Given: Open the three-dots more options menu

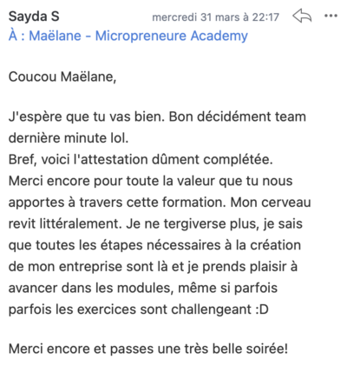Looking at the screenshot, I should pos(331,16).
